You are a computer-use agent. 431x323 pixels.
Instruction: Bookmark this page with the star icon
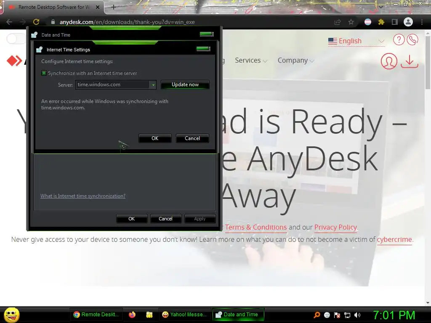click(351, 22)
